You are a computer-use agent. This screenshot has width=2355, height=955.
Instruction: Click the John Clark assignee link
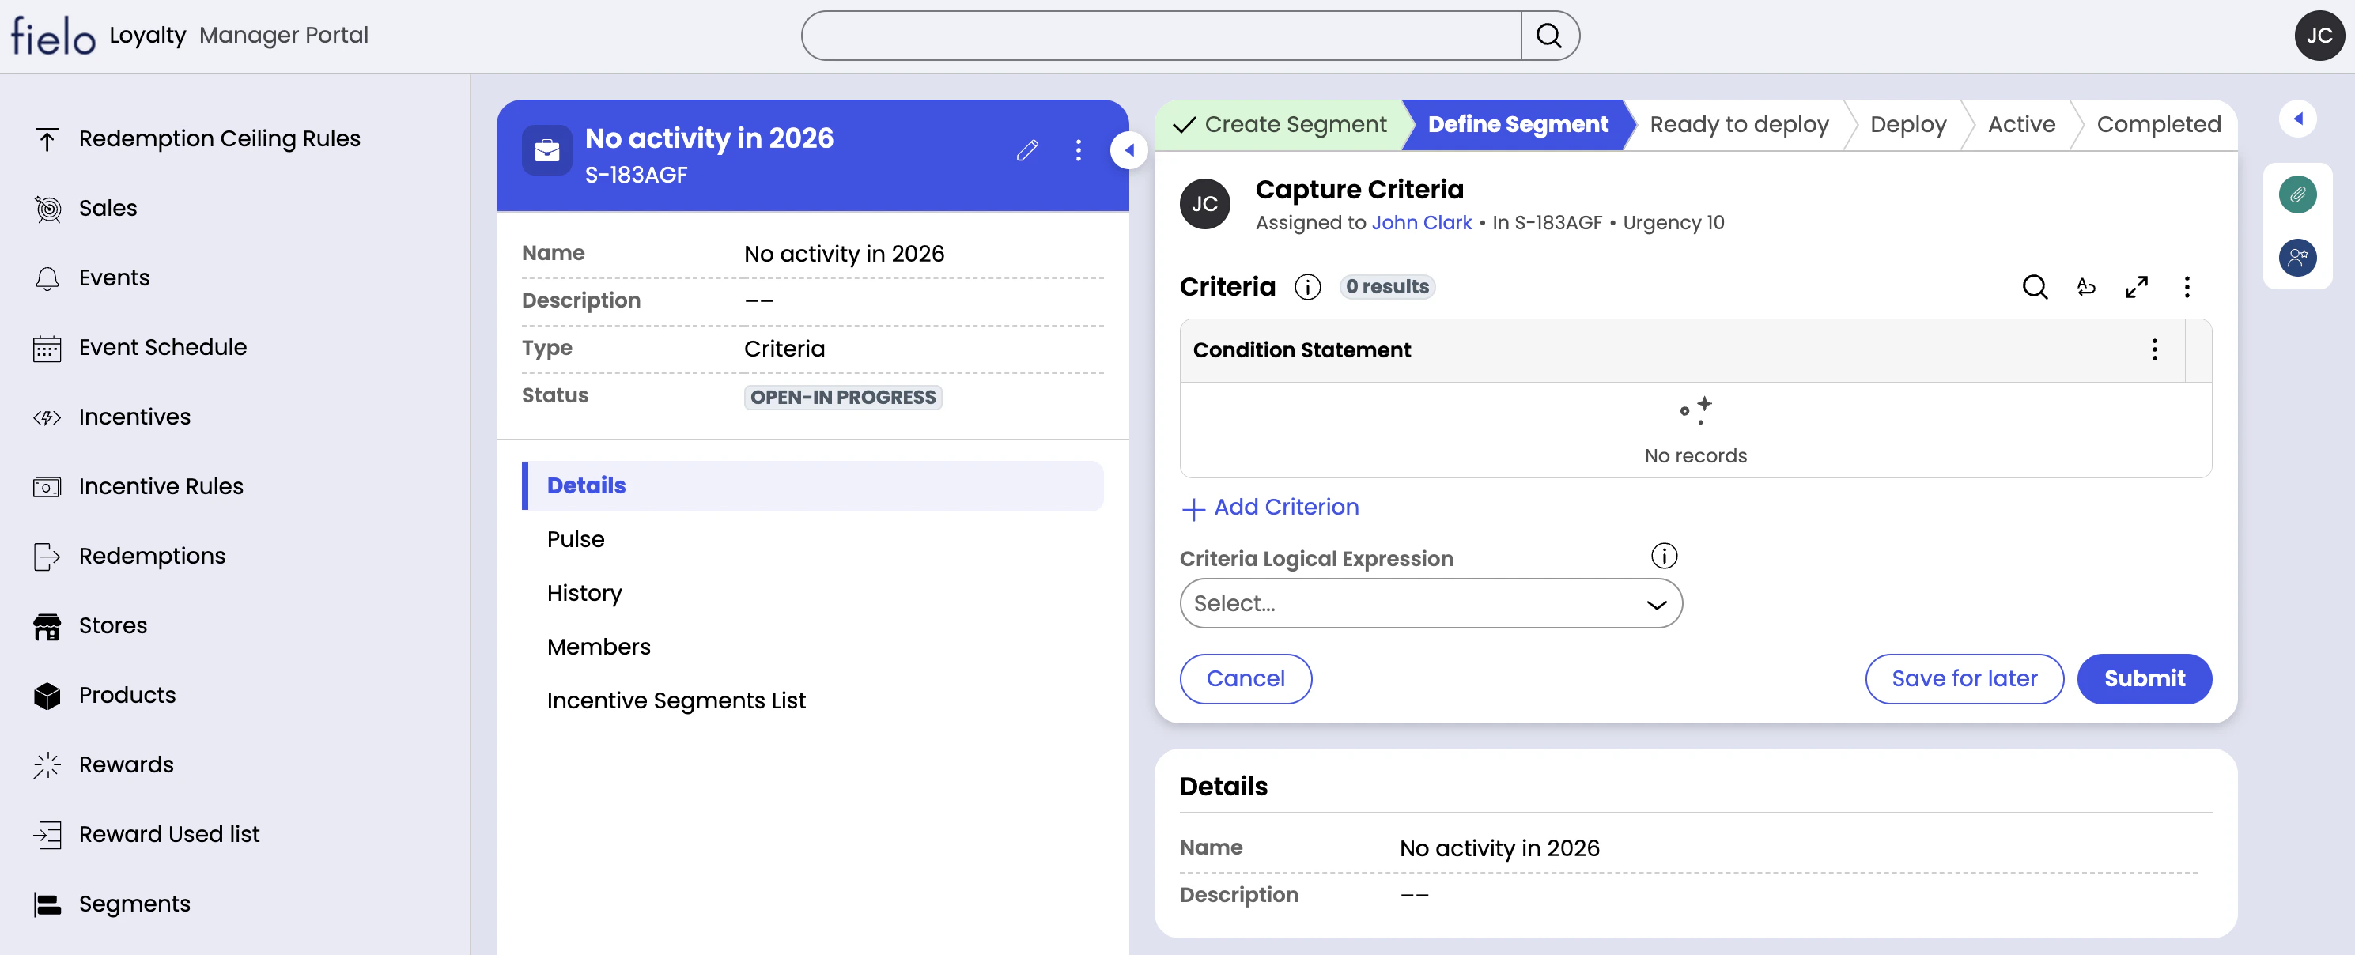tap(1421, 223)
